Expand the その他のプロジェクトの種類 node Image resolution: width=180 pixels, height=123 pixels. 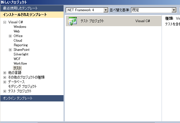click(x=5, y=77)
